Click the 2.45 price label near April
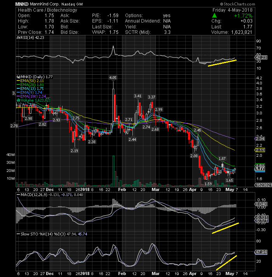 click(x=197, y=130)
